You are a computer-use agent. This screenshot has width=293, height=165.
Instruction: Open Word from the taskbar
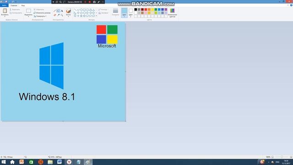60,162
